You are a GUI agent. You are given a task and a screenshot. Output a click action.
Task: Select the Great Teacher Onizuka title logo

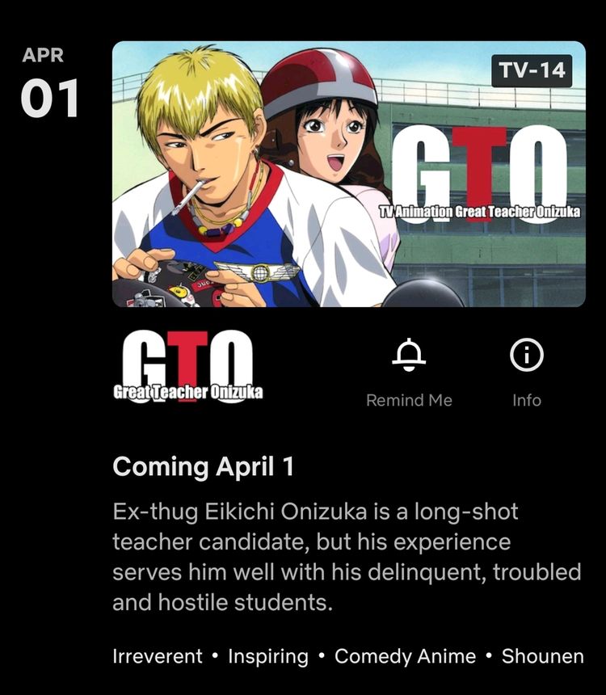[188, 367]
